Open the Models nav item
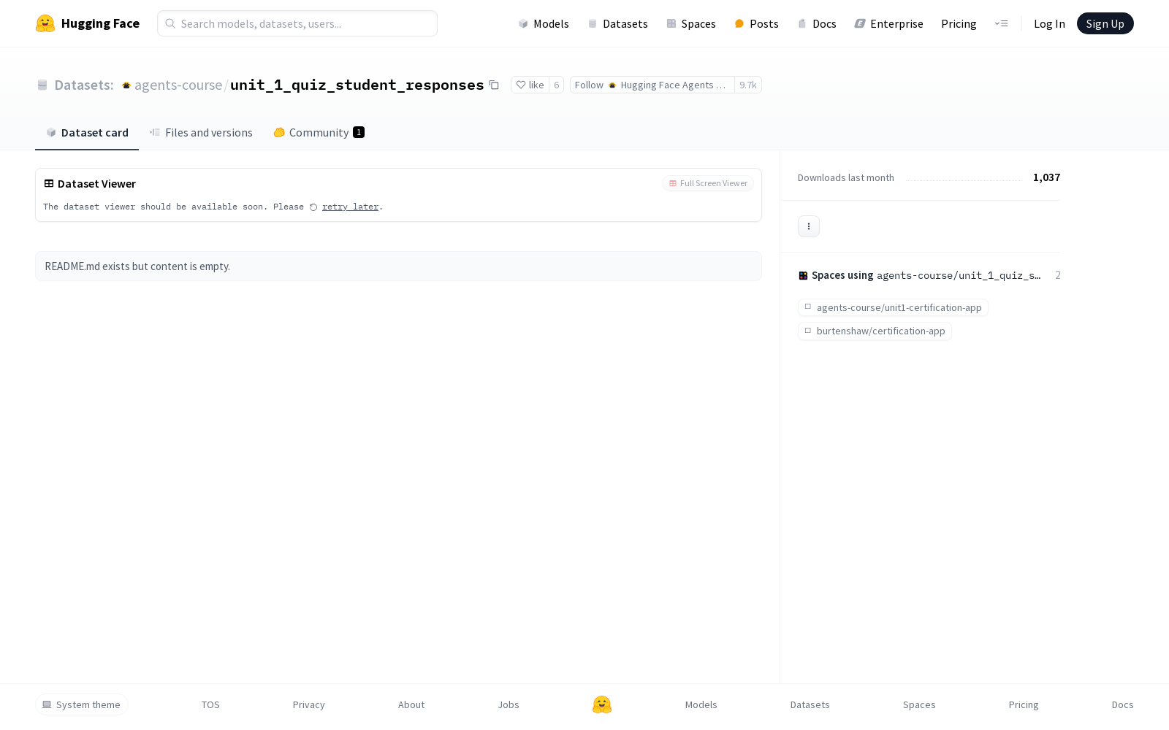 tap(543, 23)
